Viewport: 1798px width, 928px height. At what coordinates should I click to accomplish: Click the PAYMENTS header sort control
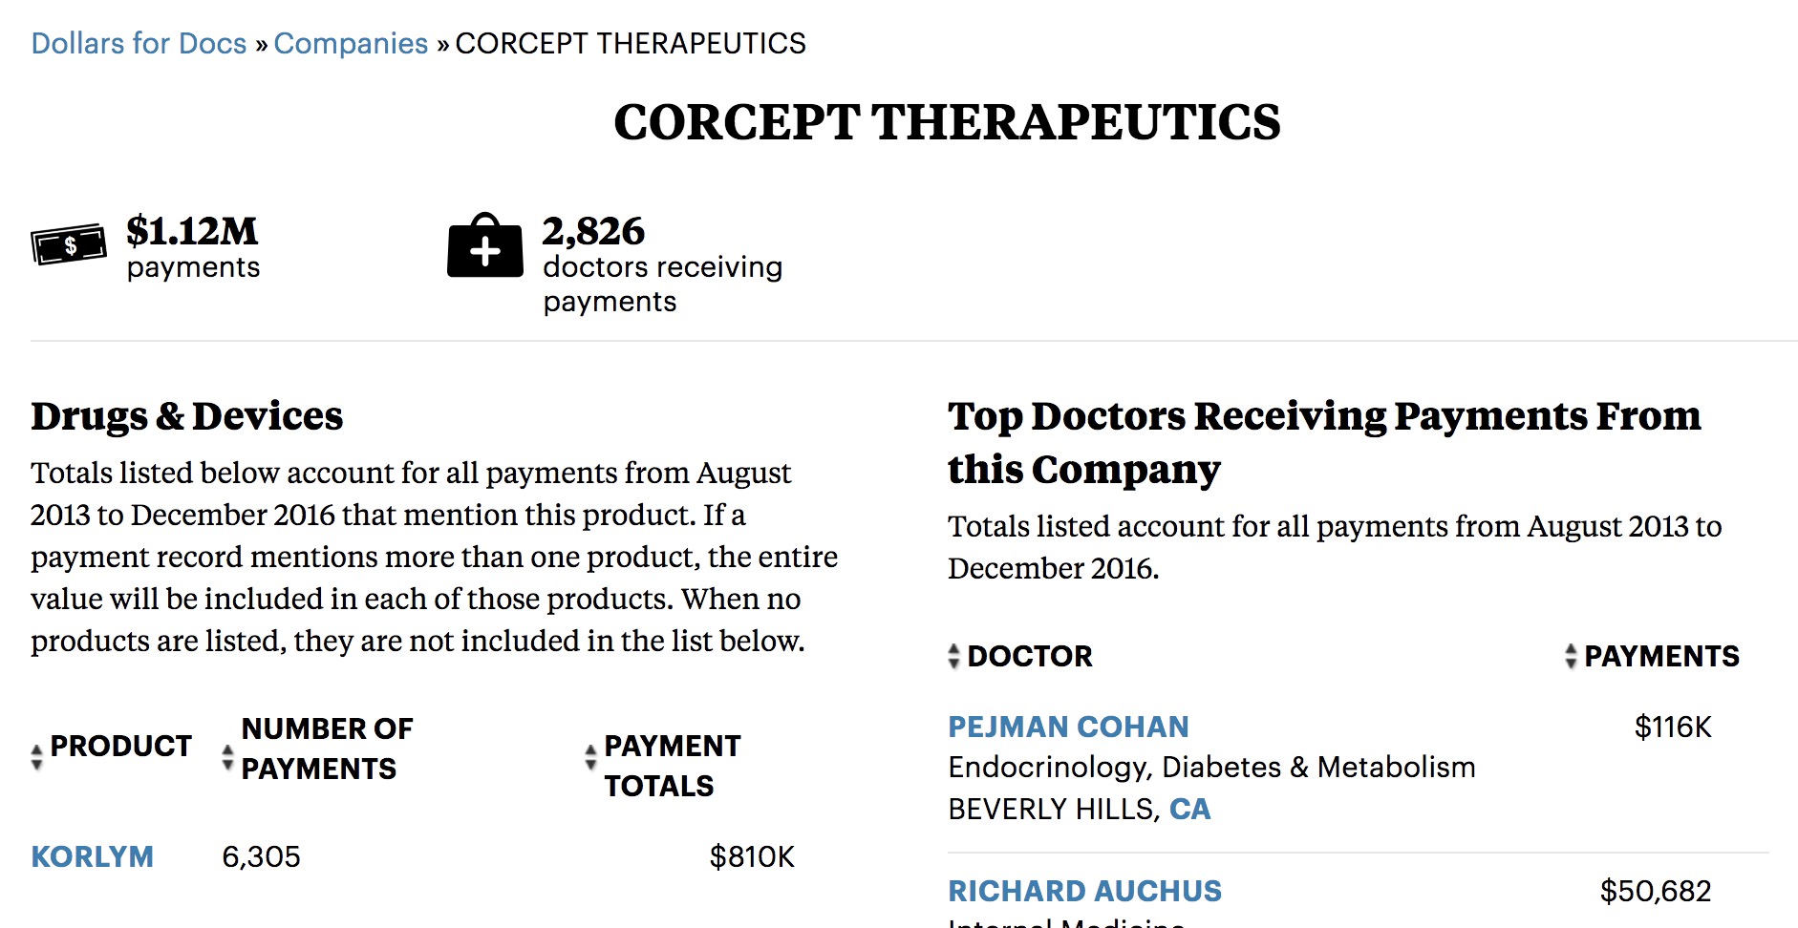click(x=1571, y=656)
